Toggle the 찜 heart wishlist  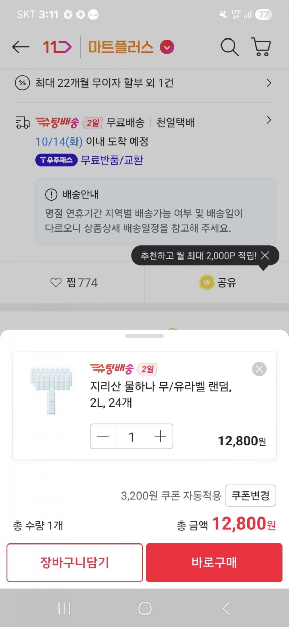tap(56, 282)
